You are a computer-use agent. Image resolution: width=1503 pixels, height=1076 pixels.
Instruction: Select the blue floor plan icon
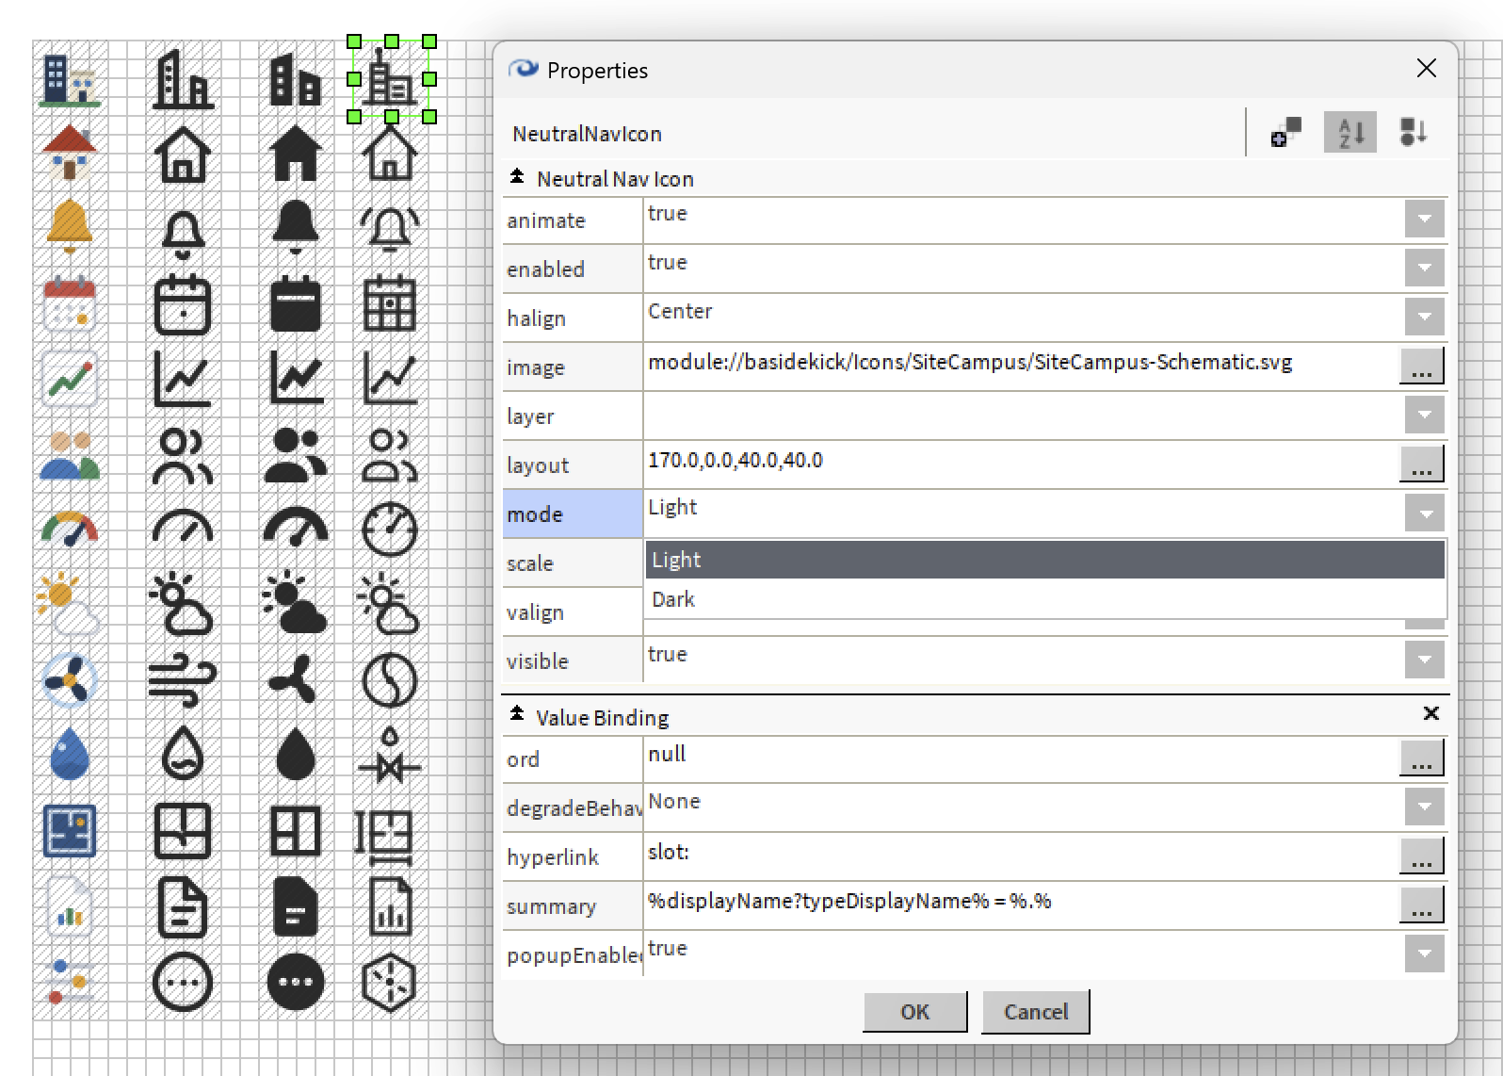70,830
